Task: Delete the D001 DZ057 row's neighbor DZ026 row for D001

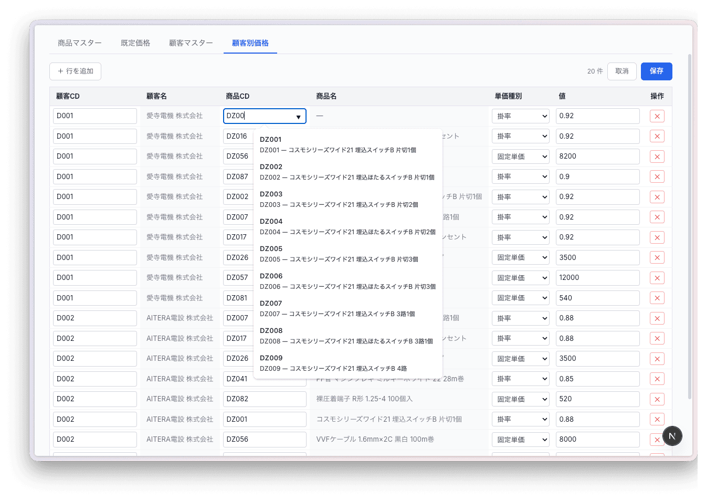Action: click(x=657, y=258)
